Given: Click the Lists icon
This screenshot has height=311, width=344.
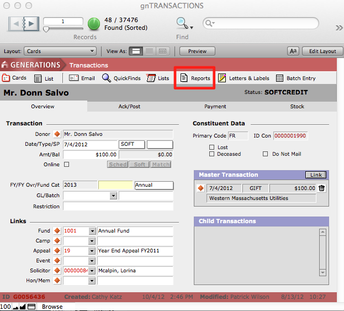Looking at the screenshot, I should [x=151, y=78].
